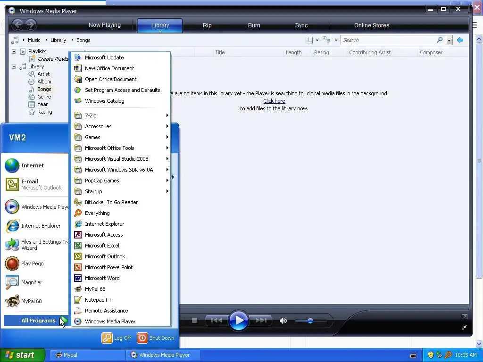
Task: Skip to next track button
Action: coord(260,321)
